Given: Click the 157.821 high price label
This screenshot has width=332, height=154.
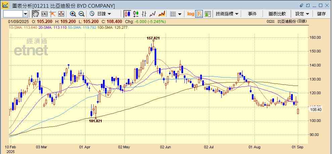Looking at the screenshot, I should 153,38.
